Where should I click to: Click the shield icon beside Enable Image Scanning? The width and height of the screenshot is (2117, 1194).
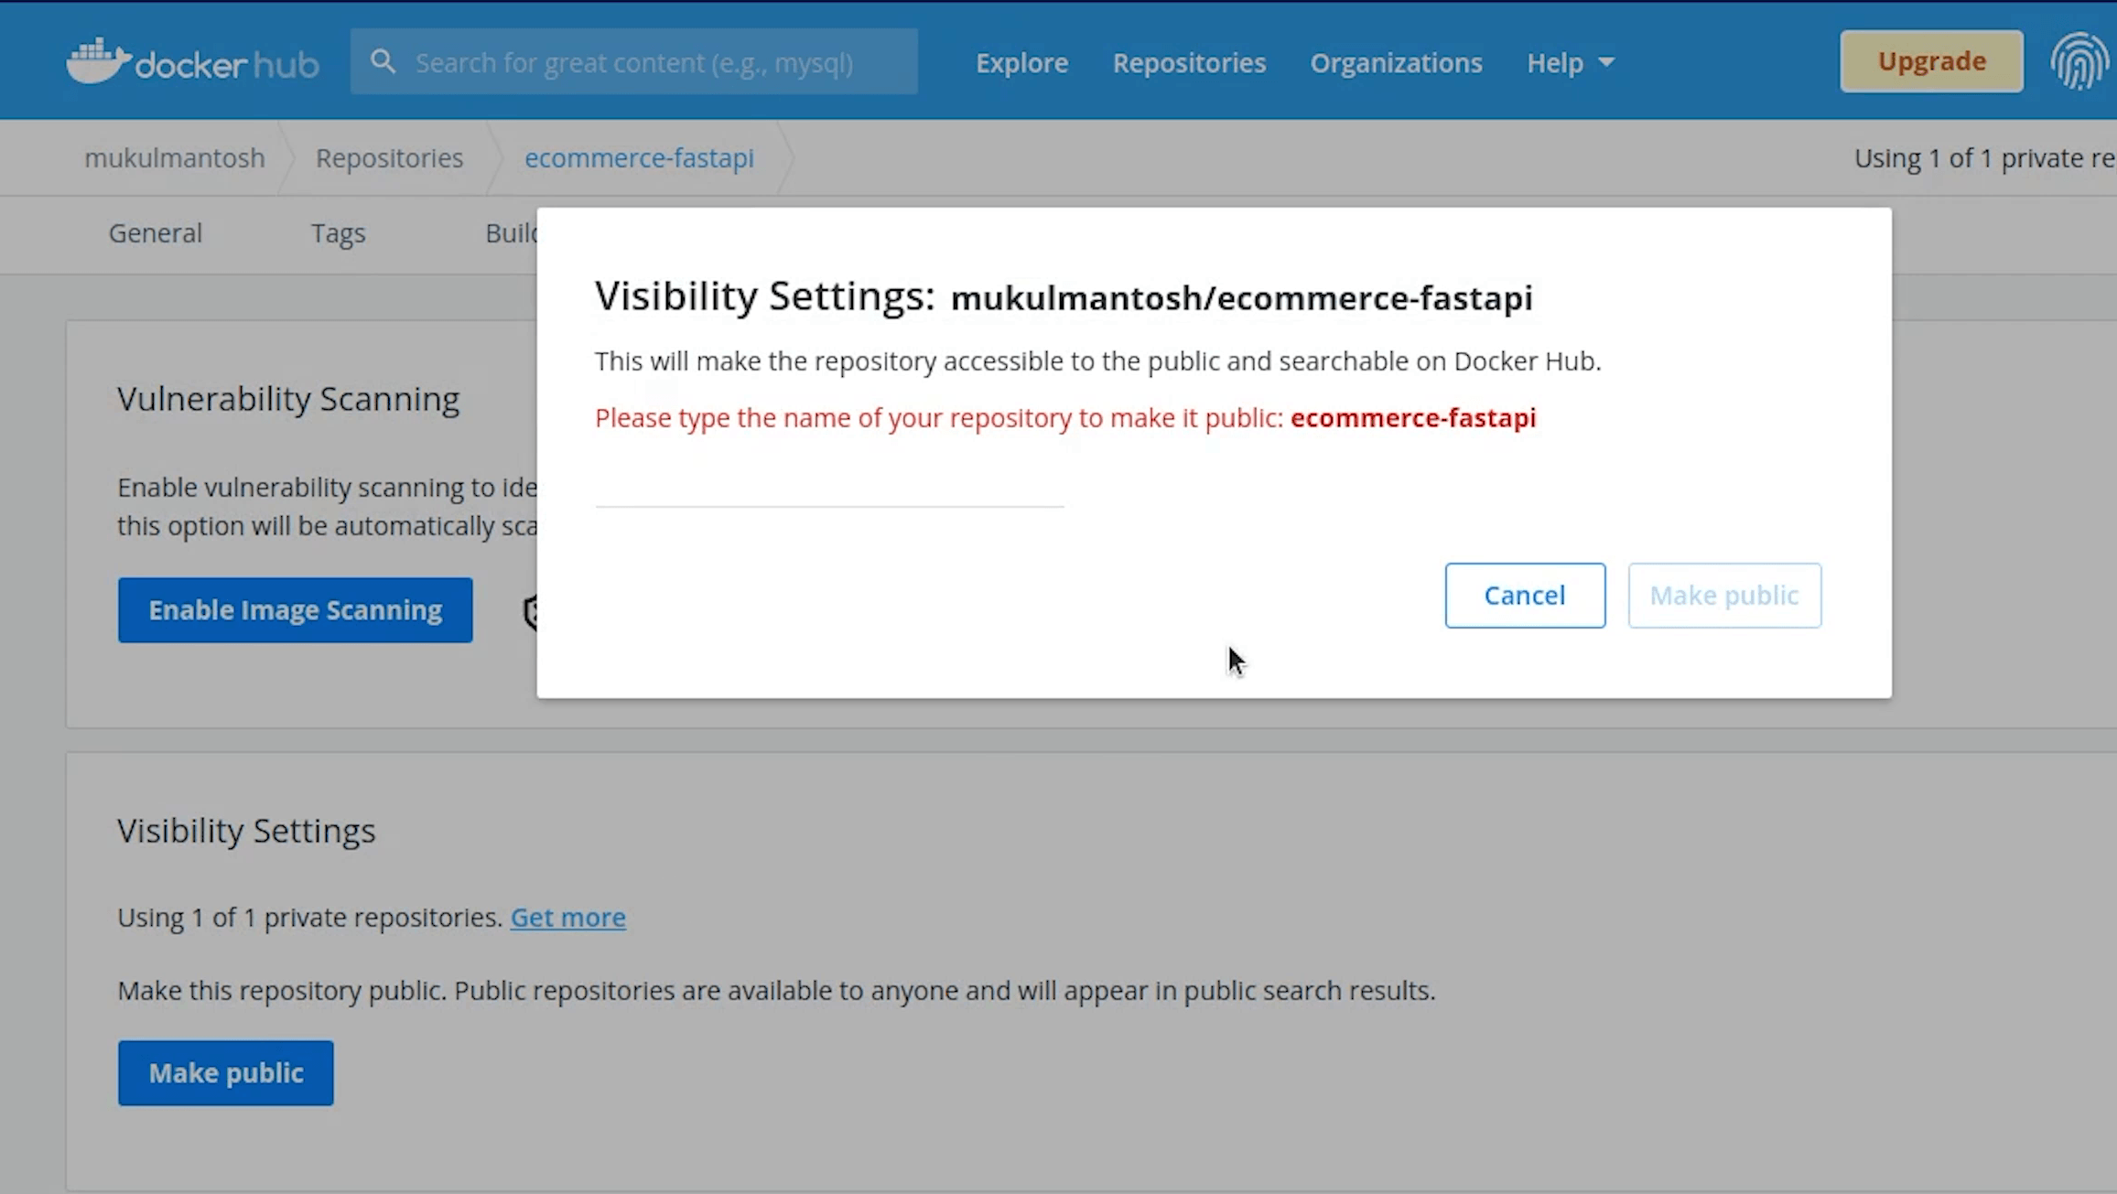tap(531, 611)
